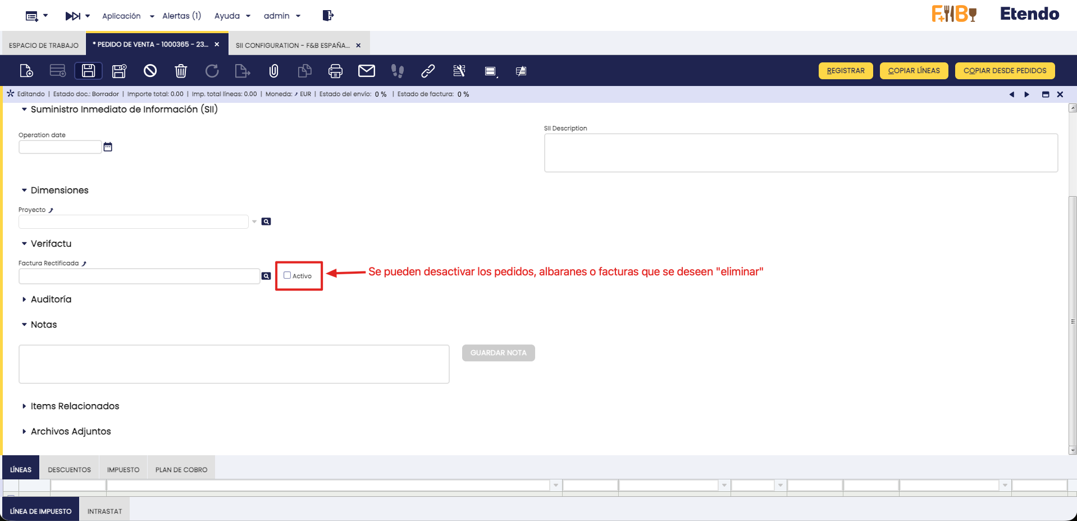Click into the SII Description text field

tap(800, 153)
